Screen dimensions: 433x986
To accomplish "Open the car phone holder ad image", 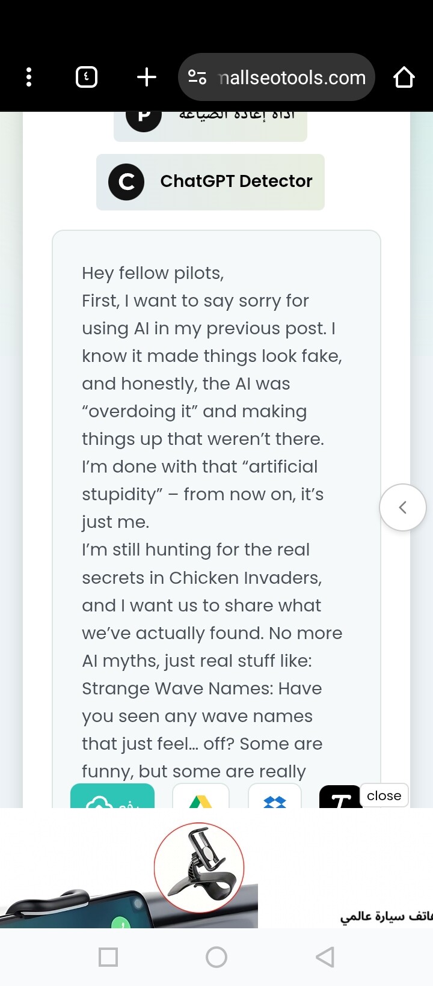I will (198, 869).
